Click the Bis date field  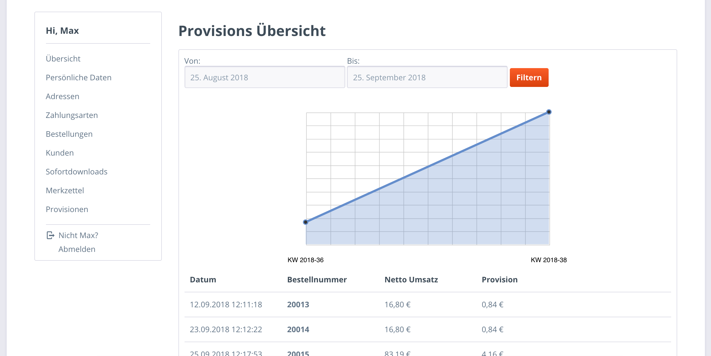(x=427, y=77)
